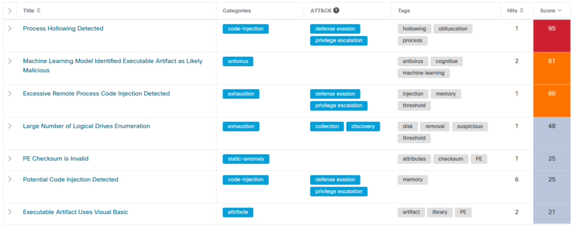Click the orange score 81 cell
This screenshot has width=576, height=226.
click(552, 68)
